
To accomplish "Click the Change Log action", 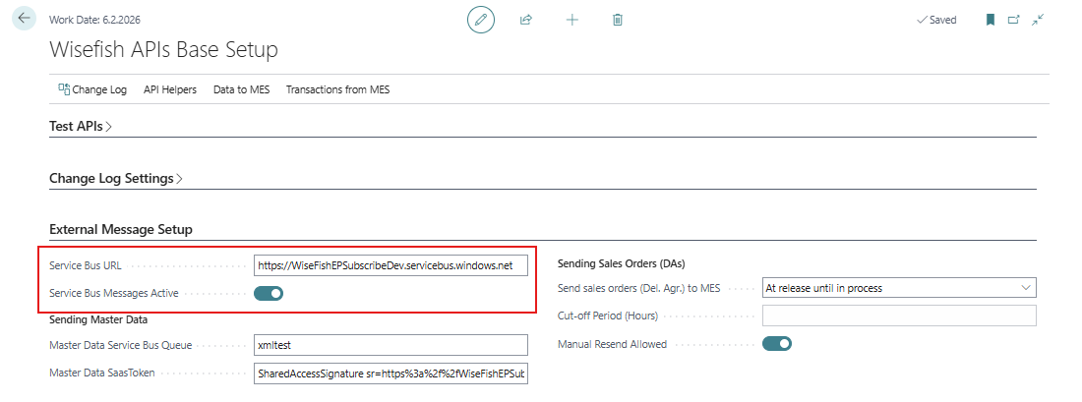I will tap(93, 89).
